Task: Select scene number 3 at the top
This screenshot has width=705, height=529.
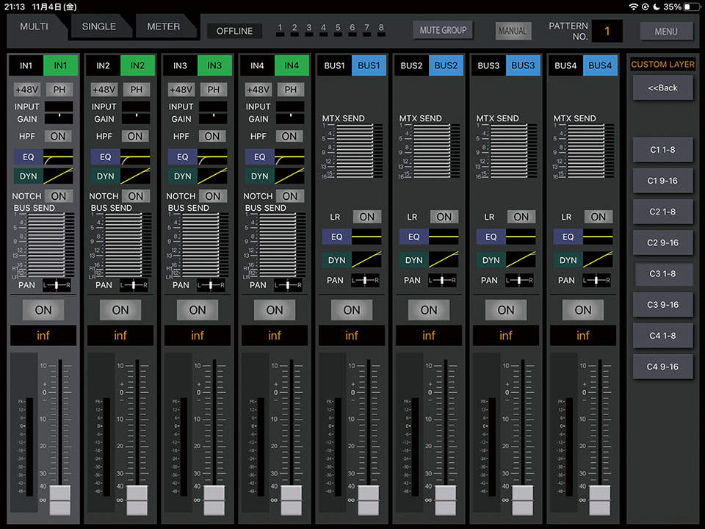Action: pos(308,29)
